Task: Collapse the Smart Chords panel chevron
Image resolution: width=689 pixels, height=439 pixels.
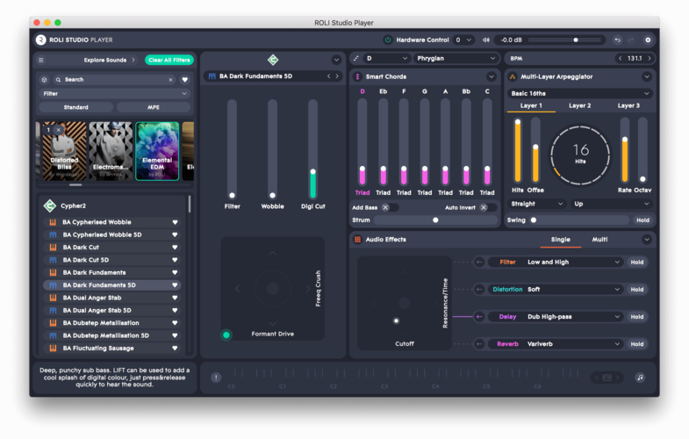Action: [492, 76]
